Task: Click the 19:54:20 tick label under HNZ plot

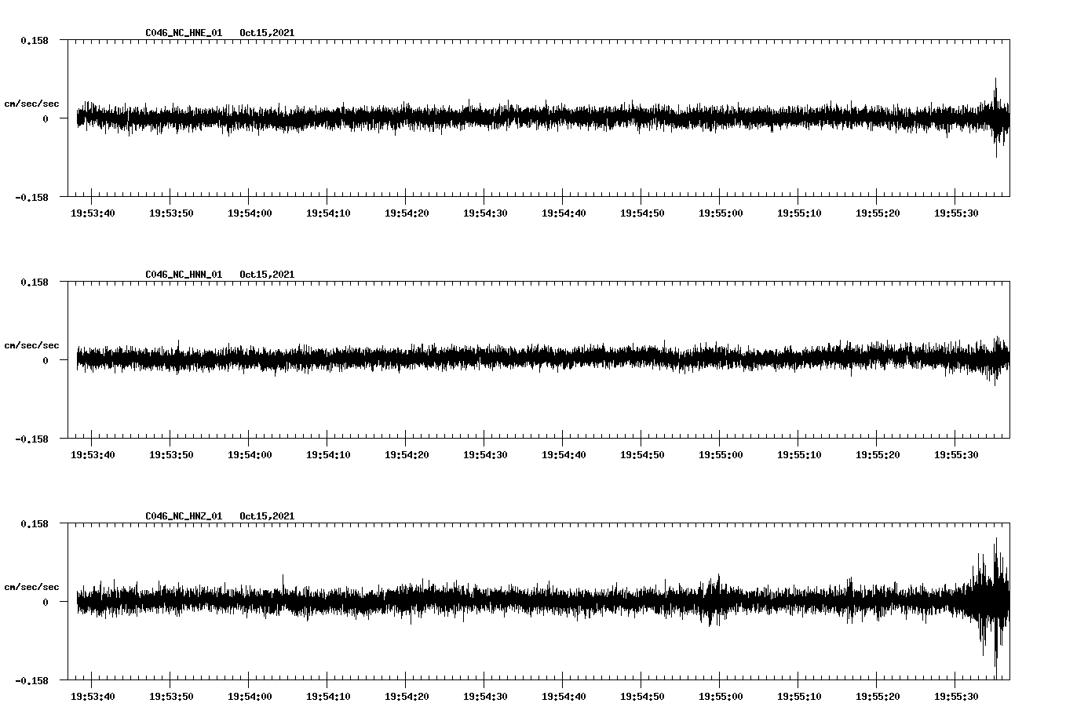Action: tap(407, 697)
